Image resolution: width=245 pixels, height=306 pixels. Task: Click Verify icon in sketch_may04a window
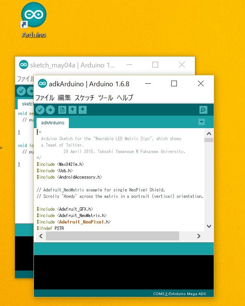click(21, 91)
